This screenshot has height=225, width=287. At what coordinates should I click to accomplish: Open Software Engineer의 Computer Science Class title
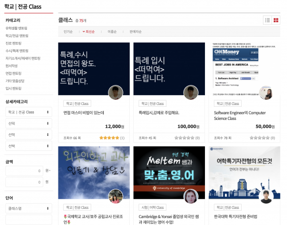pyautogui.click(x=240, y=115)
